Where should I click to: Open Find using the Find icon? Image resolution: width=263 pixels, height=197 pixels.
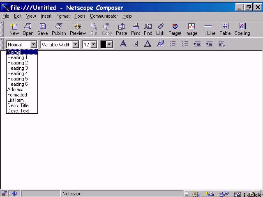coord(148,29)
